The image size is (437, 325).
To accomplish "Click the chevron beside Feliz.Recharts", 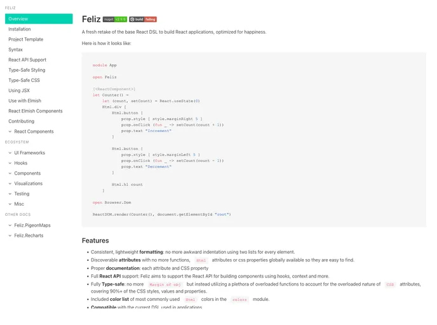I will 10,235.
